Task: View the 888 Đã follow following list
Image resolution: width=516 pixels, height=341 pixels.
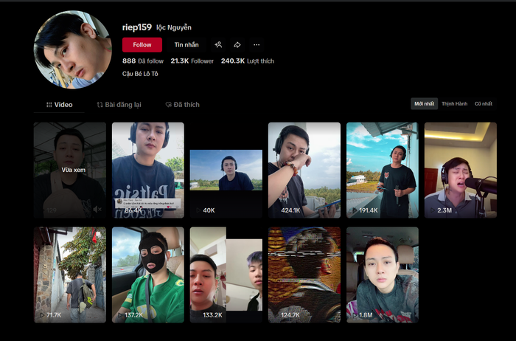Action: coord(143,61)
